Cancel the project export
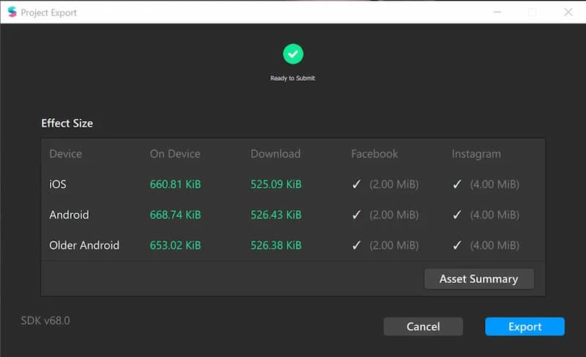Screen dimensions: 586x357 (423, 327)
